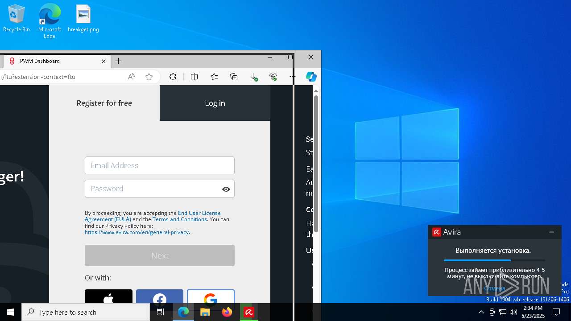Minimize the Avira installer window

[x=551, y=232]
